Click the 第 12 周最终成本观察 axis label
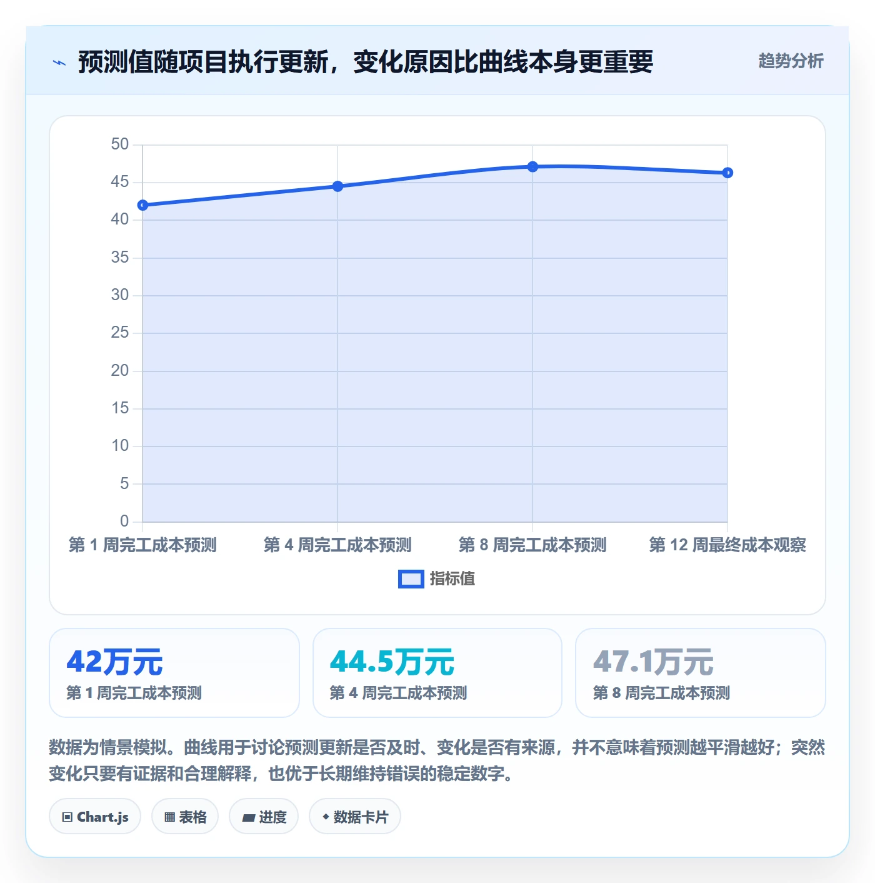The height and width of the screenshot is (883, 875). tap(727, 545)
